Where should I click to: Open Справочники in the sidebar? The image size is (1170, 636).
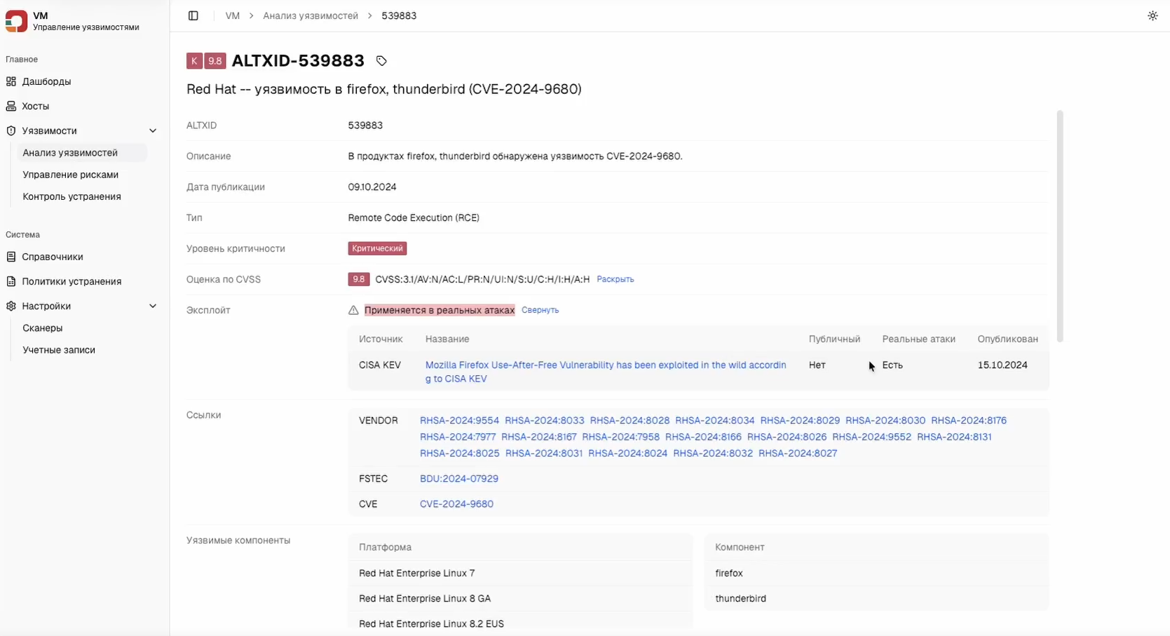(x=52, y=257)
